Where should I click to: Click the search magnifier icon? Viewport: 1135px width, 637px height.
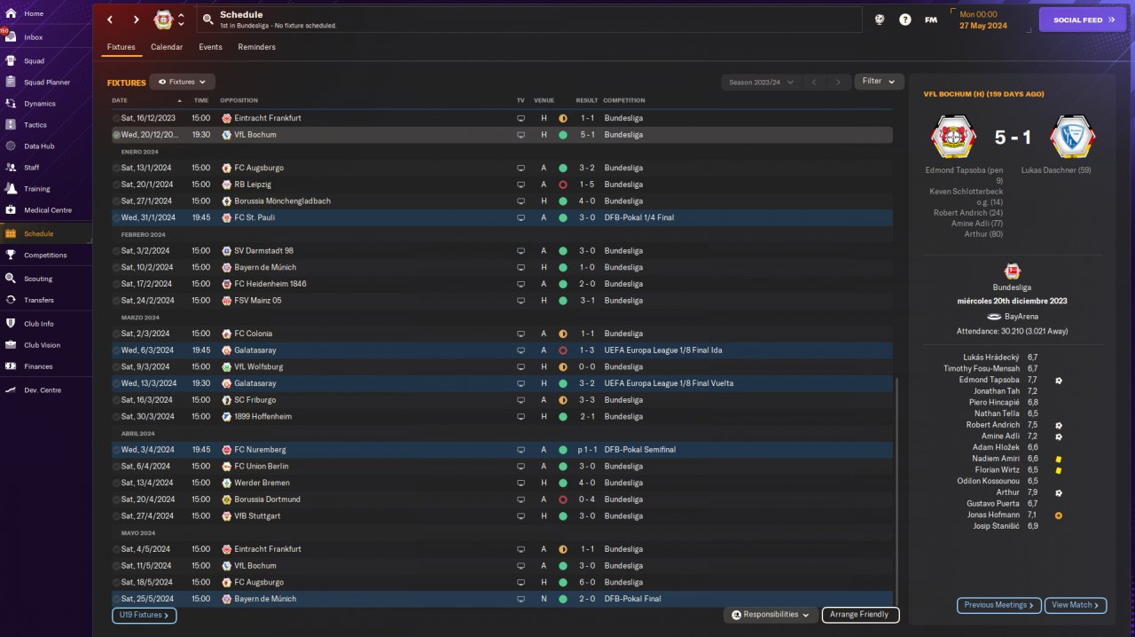pyautogui.click(x=207, y=19)
